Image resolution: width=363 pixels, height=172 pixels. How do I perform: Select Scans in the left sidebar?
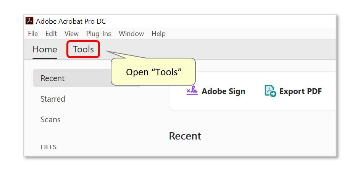click(50, 120)
